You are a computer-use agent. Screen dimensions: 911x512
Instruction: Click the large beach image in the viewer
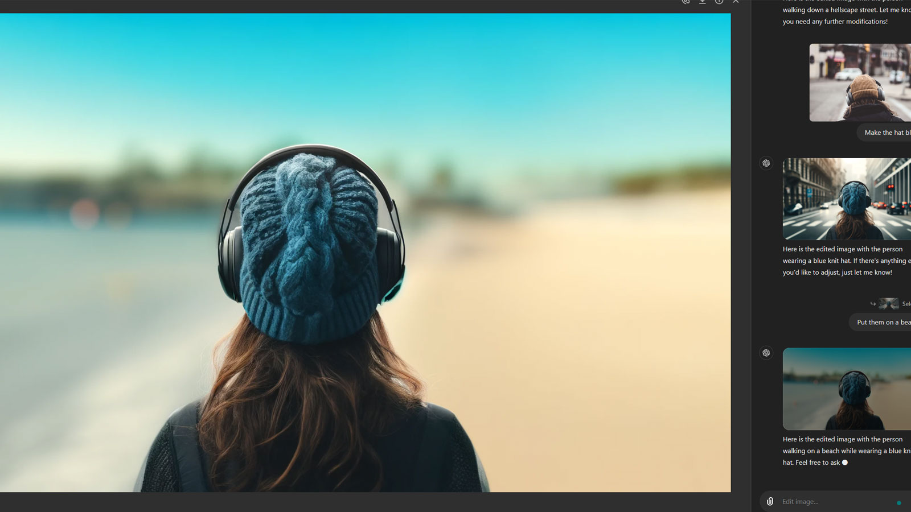click(365, 253)
